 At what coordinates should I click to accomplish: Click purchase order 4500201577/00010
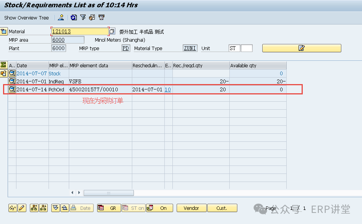point(94,89)
